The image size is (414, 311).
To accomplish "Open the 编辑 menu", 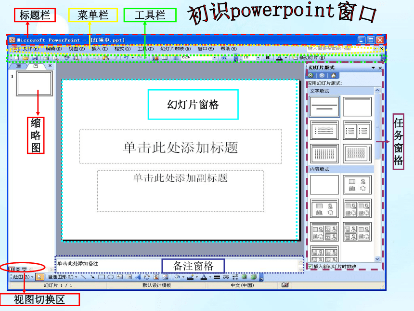I will click(x=53, y=49).
